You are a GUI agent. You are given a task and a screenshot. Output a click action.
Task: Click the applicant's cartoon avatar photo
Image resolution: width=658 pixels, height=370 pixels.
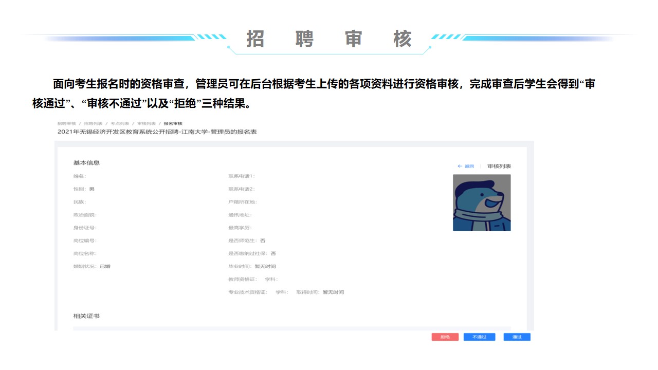click(482, 202)
